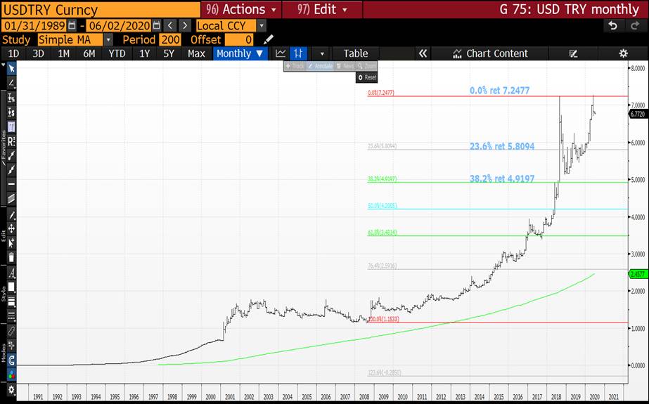Select the dollar change measure tool
Screen dimensions: 649x404
pos(11,112)
